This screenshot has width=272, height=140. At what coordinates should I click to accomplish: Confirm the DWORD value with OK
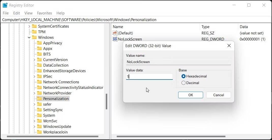coord(190,95)
